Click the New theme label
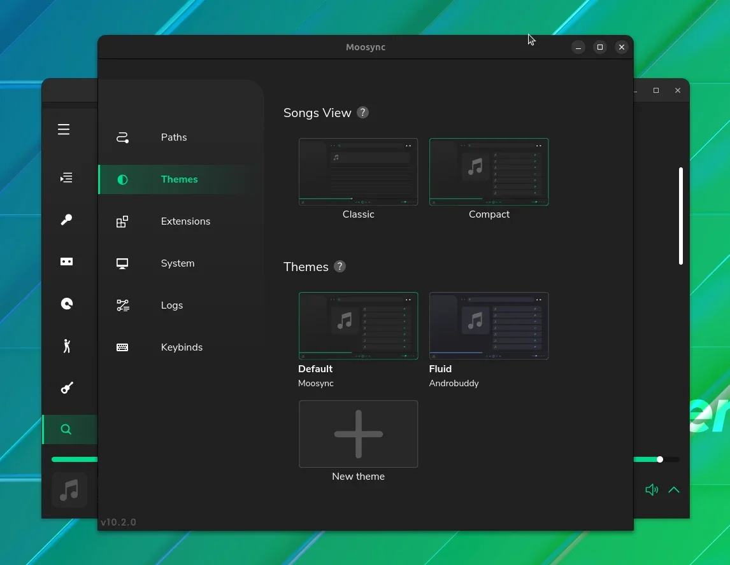730x565 pixels. (359, 477)
